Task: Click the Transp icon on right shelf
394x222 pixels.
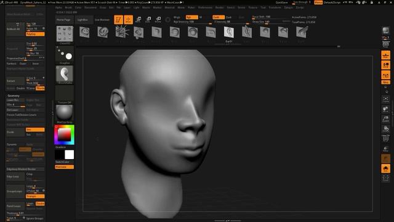Action: pyautogui.click(x=385, y=149)
